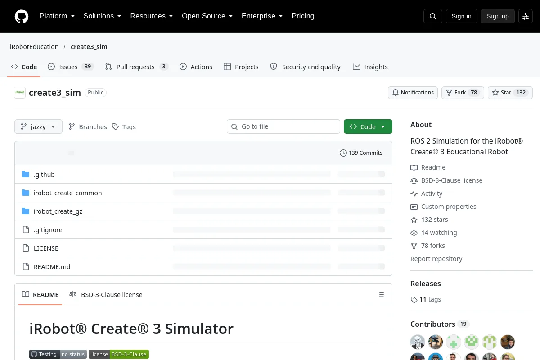Open the Pricing page

tap(303, 16)
